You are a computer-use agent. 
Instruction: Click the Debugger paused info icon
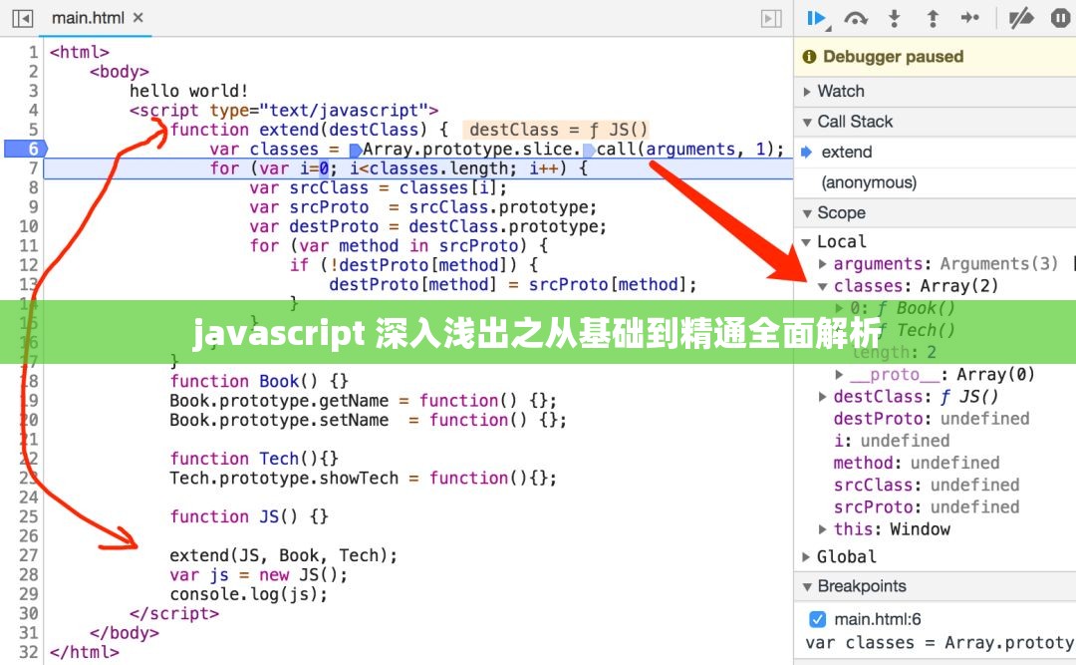click(807, 56)
